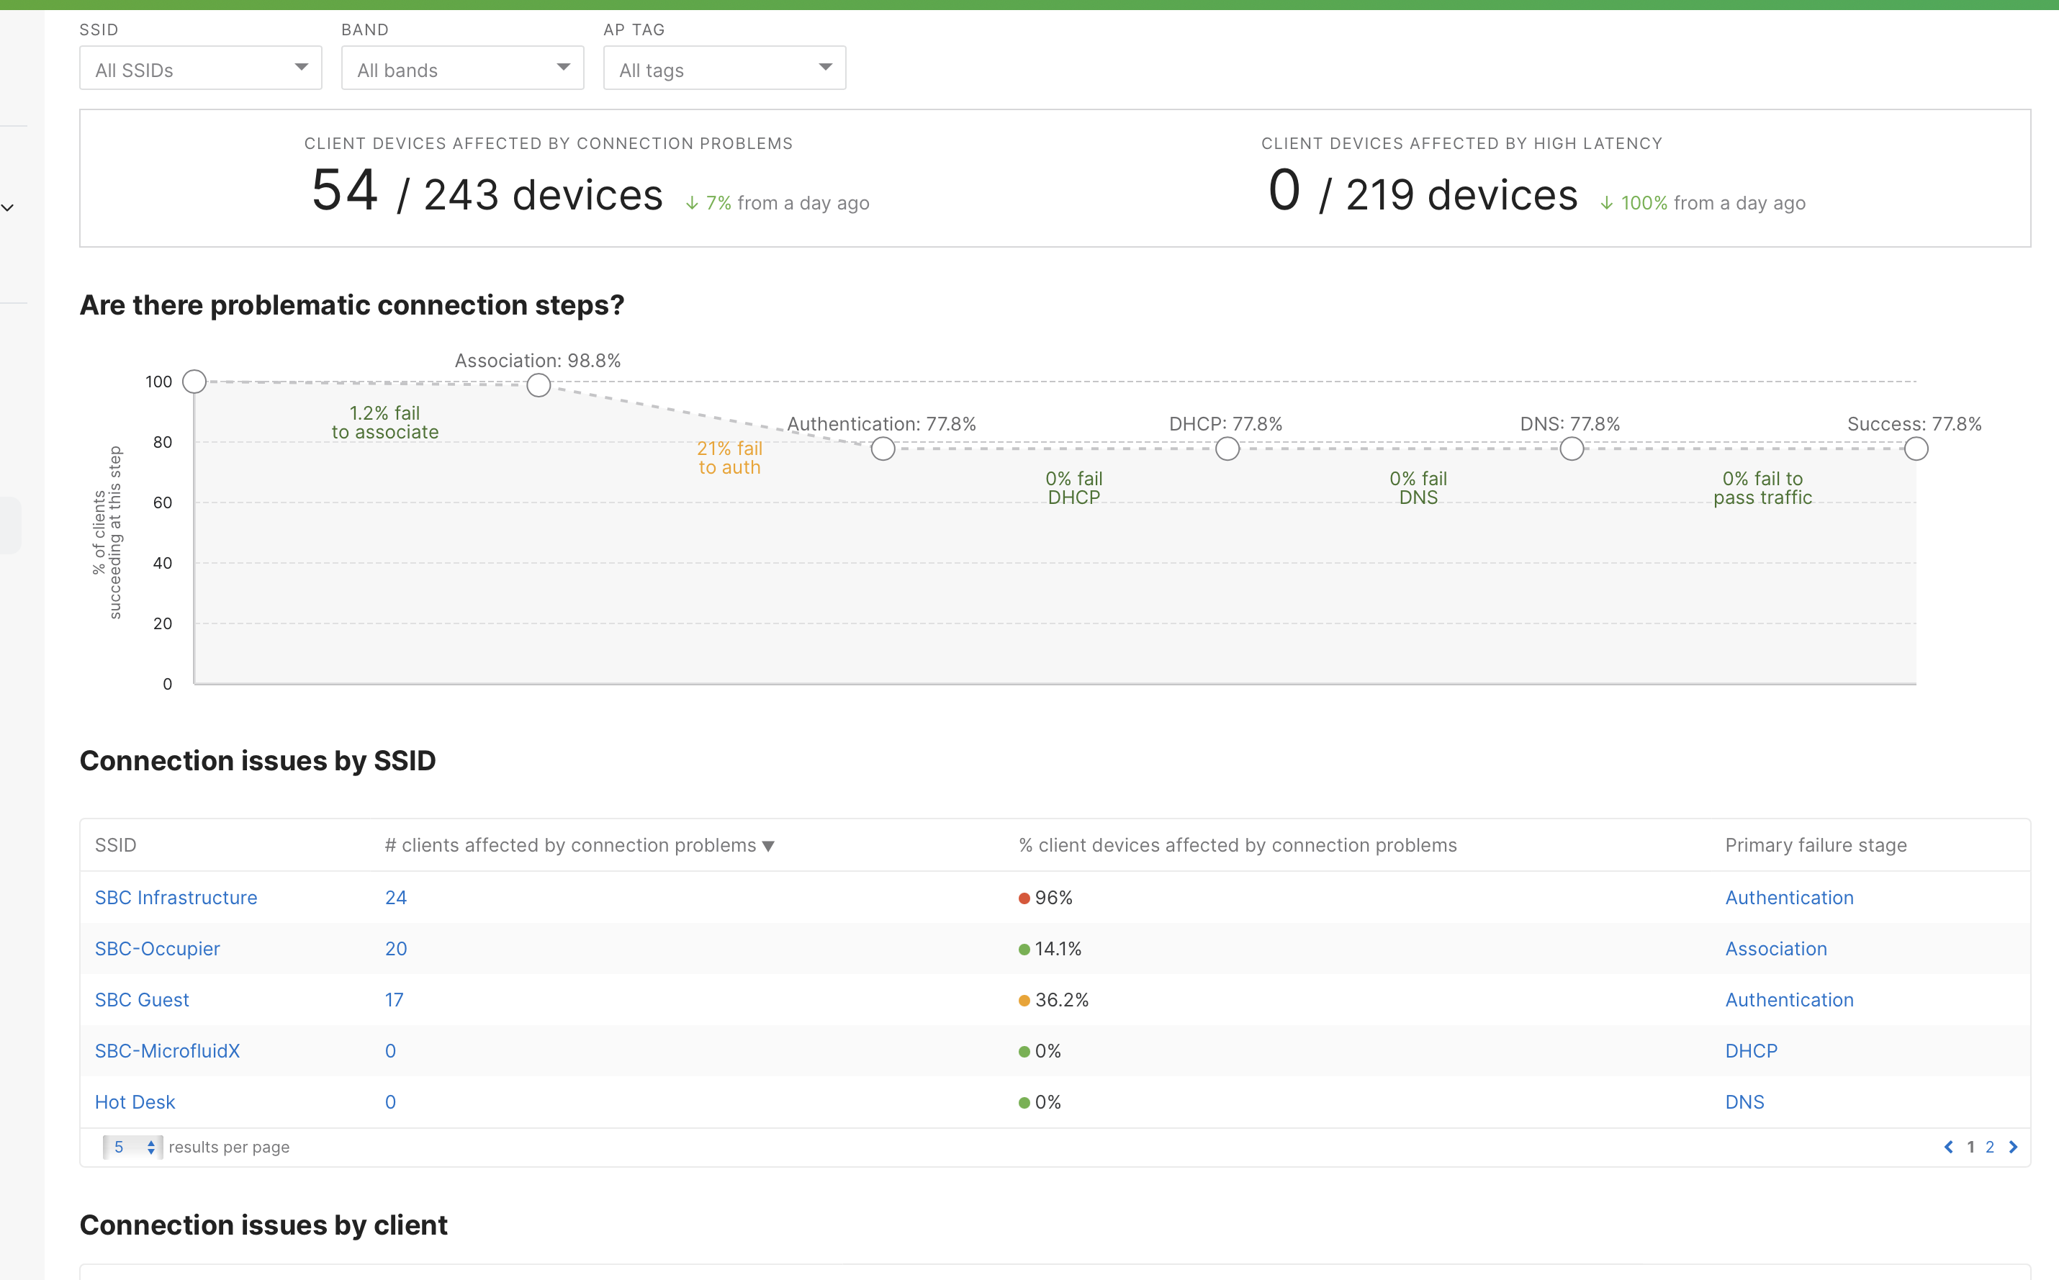Viewport: 2059px width, 1280px height.
Task: Open the SBC Infrastructure SSID link
Action: point(176,897)
